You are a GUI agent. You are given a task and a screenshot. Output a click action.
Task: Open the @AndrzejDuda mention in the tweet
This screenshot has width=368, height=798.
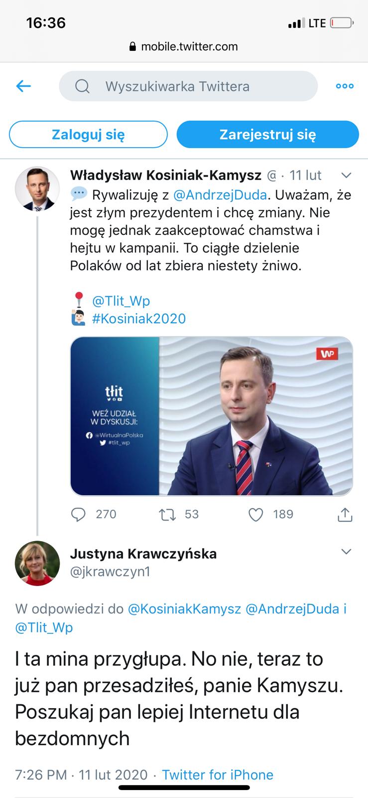[x=220, y=195]
